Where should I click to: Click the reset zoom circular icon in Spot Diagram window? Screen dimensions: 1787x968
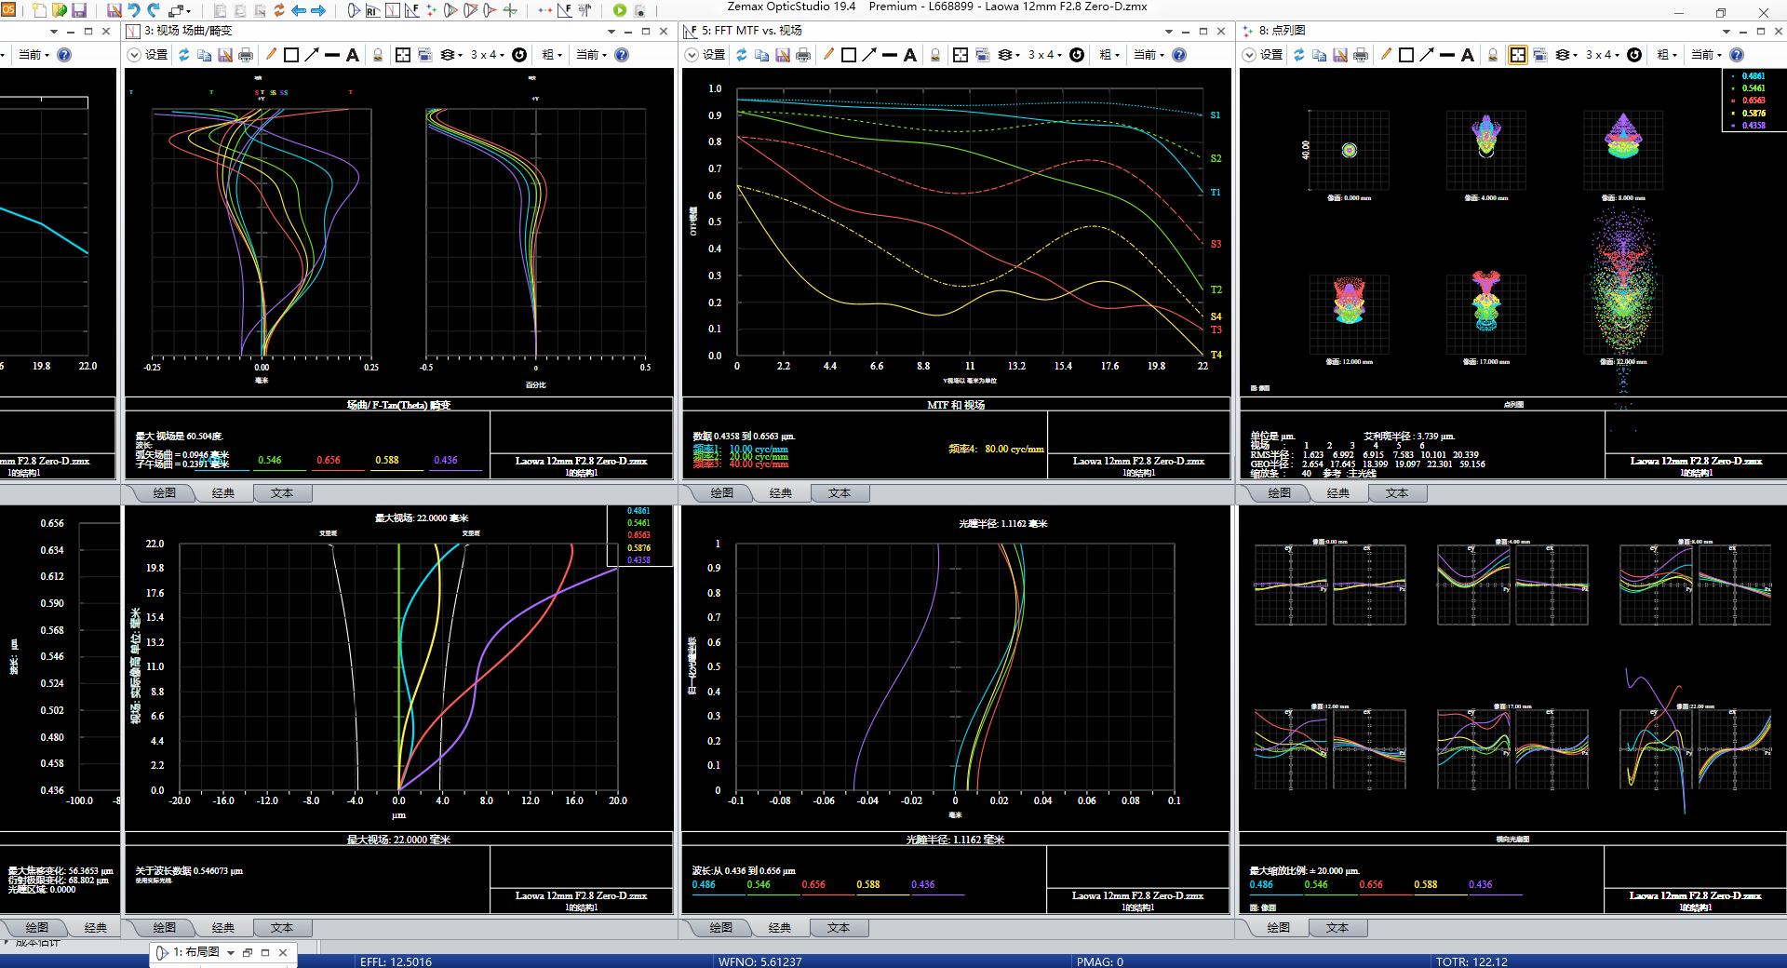pyautogui.click(x=1634, y=55)
